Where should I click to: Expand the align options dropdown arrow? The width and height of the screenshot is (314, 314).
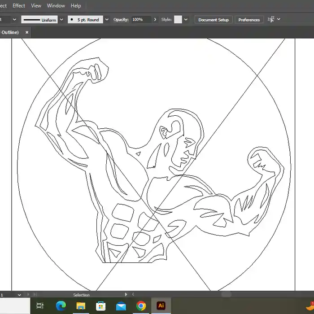point(279,19)
